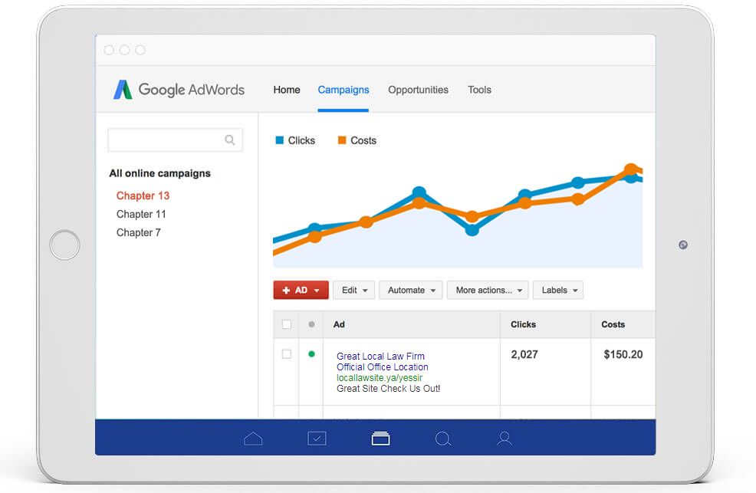This screenshot has height=493, width=756.
Task: Go to the Tools tab
Action: pyautogui.click(x=479, y=90)
